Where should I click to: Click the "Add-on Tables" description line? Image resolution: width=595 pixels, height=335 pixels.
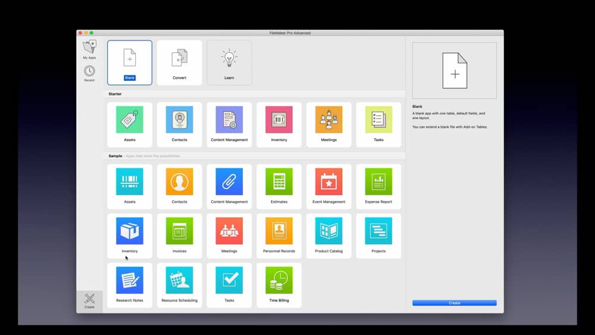[450, 127]
